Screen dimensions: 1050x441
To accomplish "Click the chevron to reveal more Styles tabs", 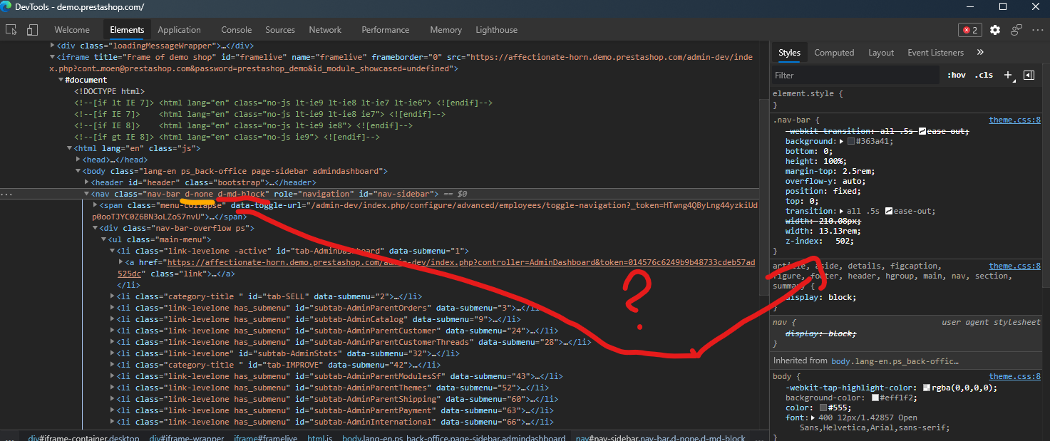I will [x=982, y=52].
